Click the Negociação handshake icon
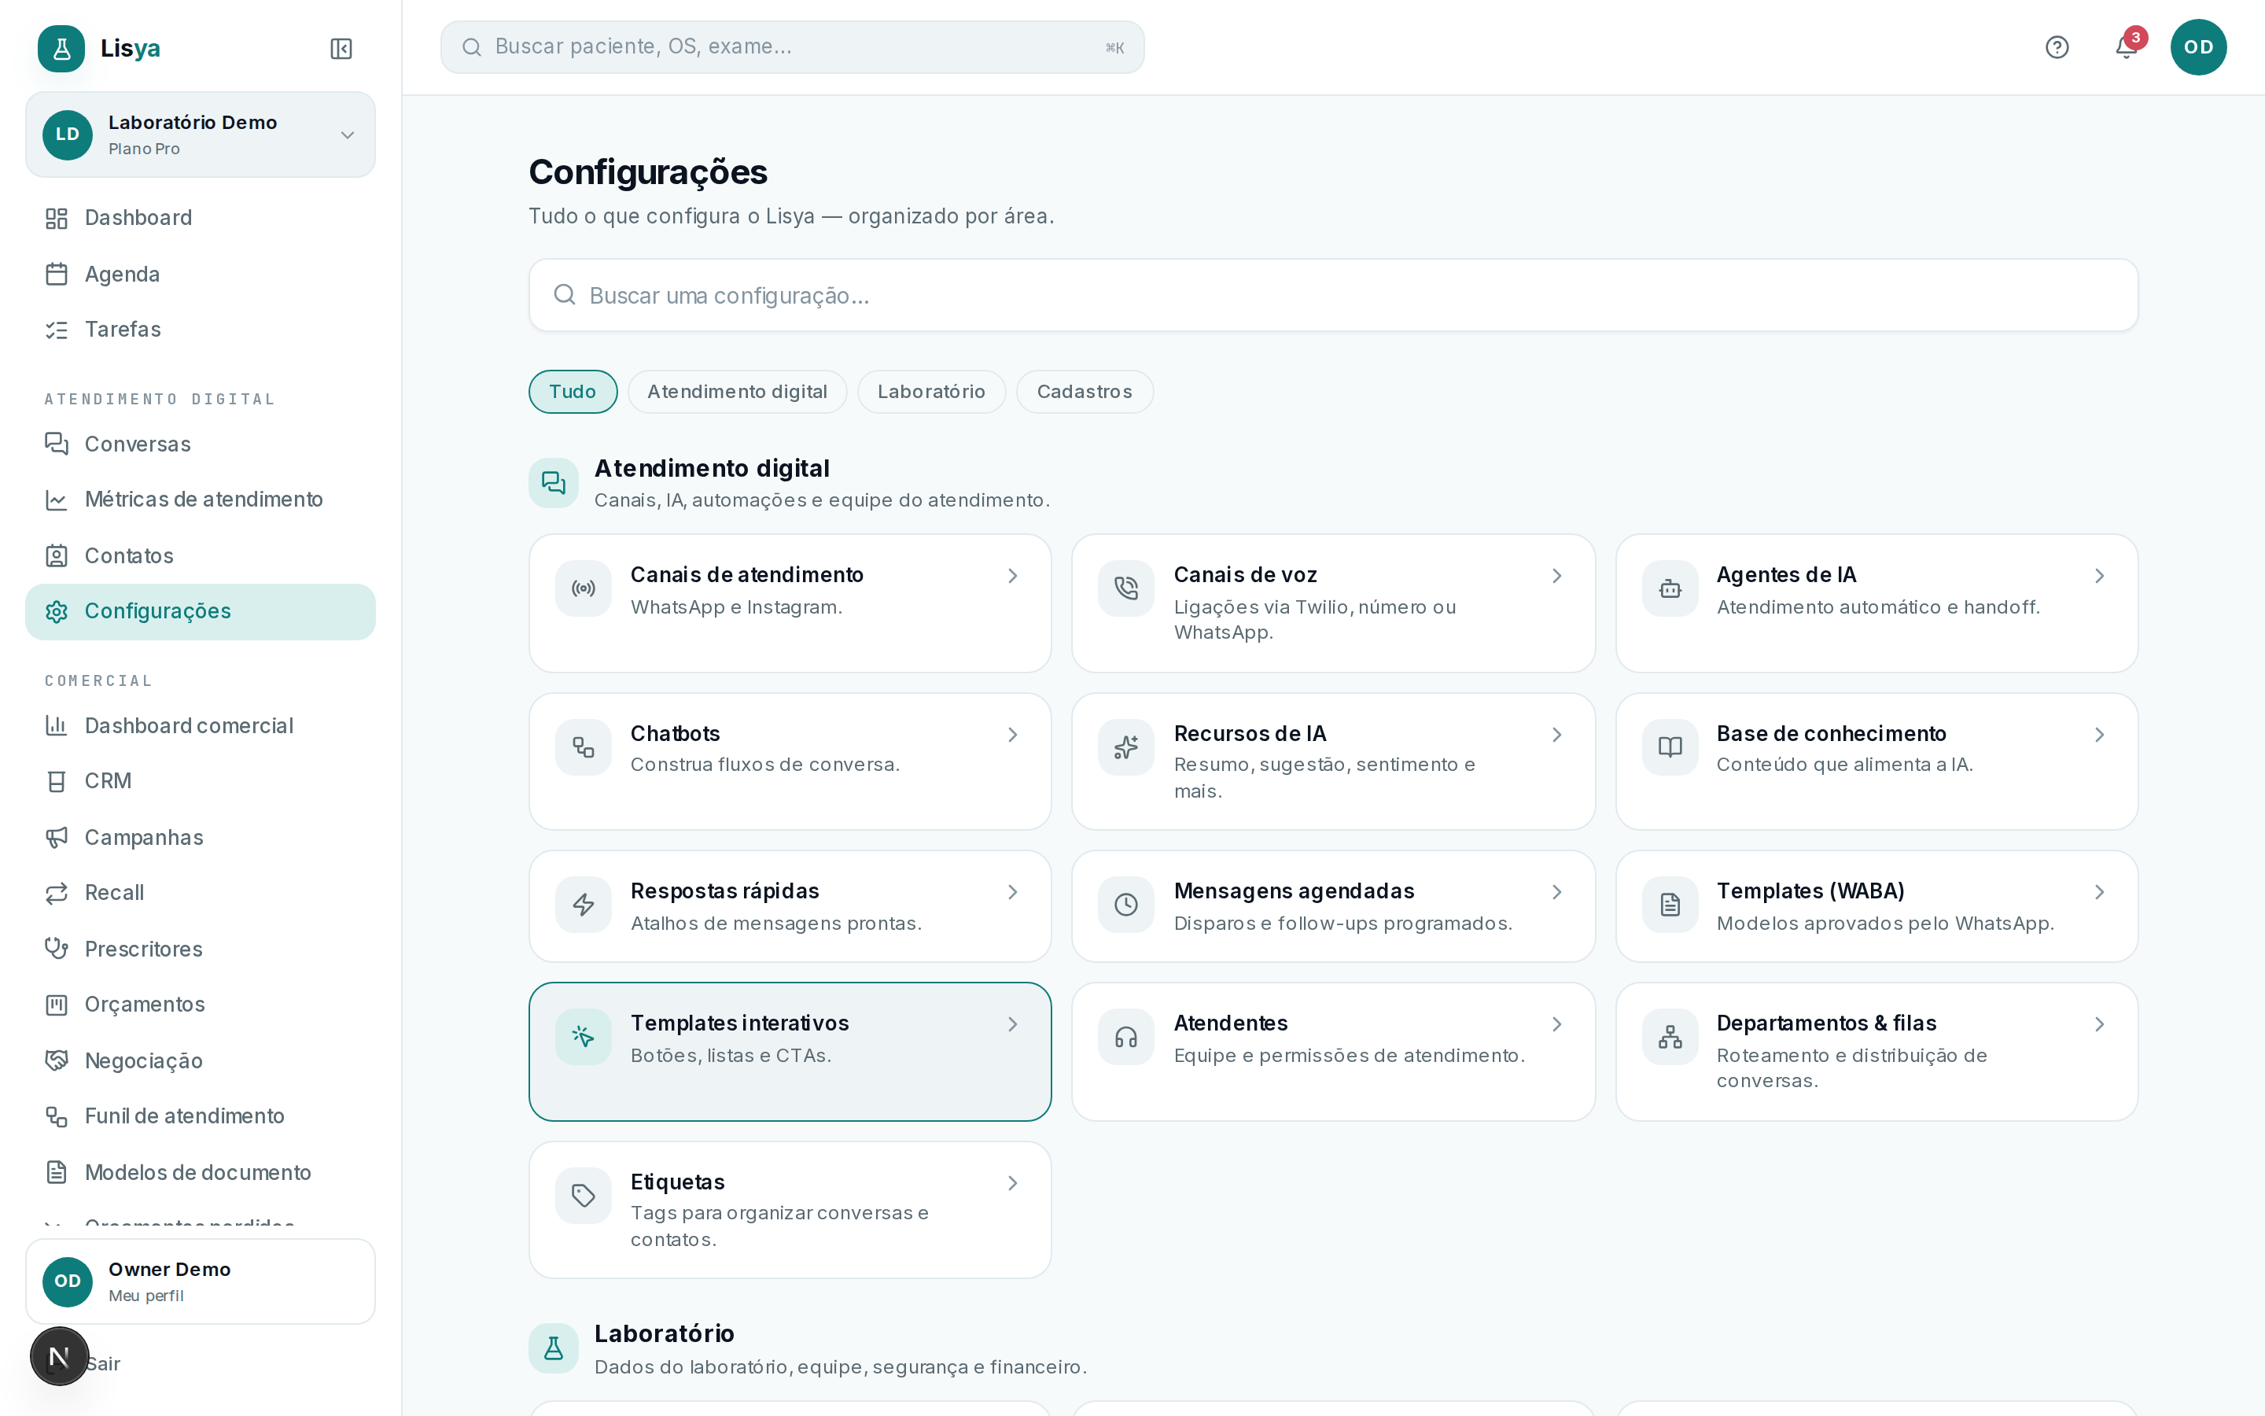2265x1416 pixels. point(57,1060)
